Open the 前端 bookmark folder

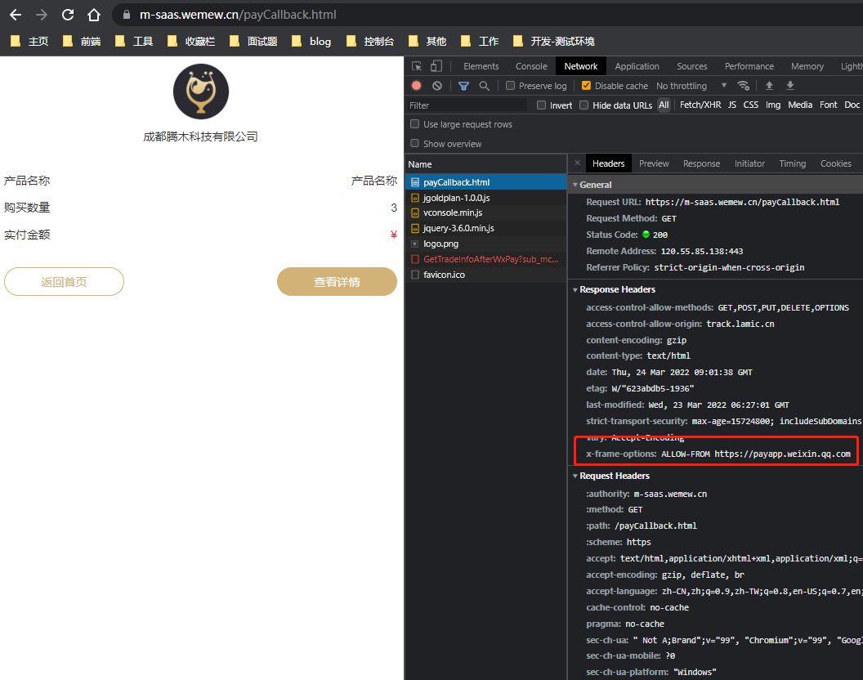coord(82,42)
